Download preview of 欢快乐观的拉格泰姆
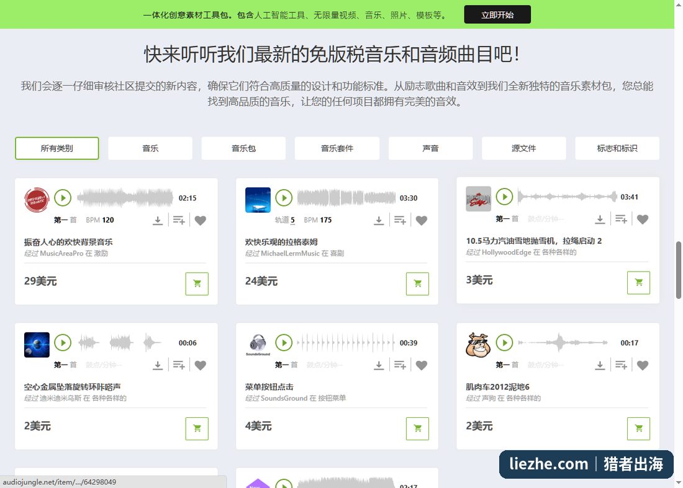Image resolution: width=683 pixels, height=488 pixels. coord(379,221)
